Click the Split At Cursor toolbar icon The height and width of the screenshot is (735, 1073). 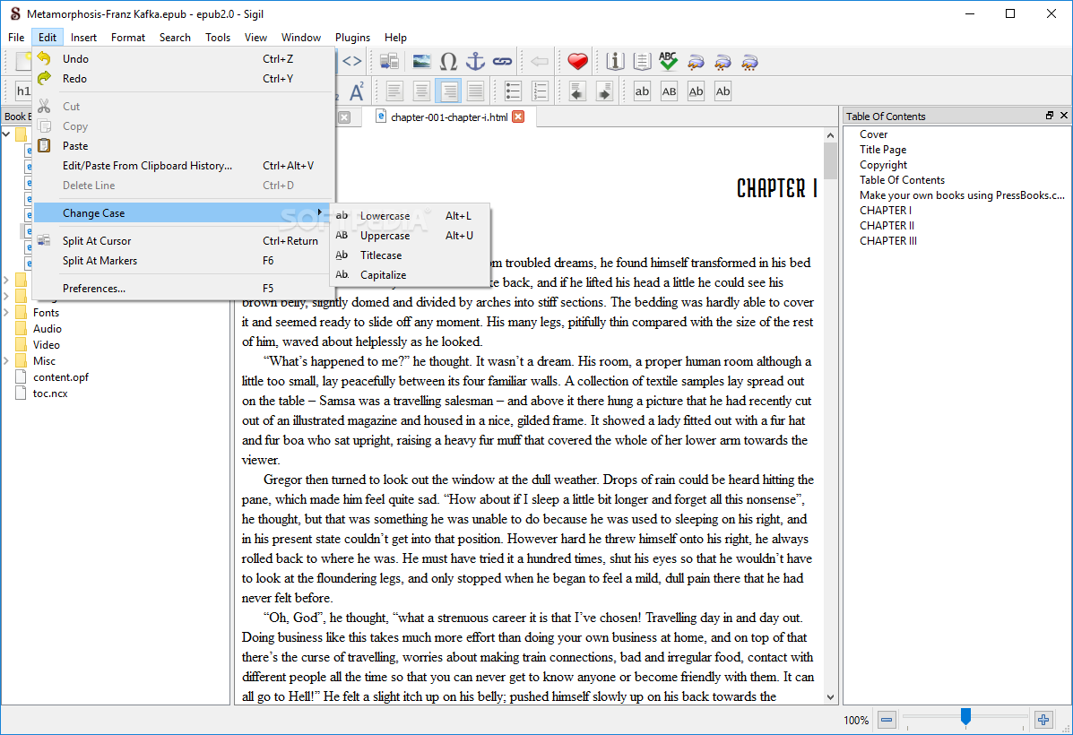coord(389,62)
